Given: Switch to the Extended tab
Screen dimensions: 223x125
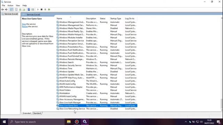Looking at the screenshot, I should pyautogui.click(x=26, y=113).
